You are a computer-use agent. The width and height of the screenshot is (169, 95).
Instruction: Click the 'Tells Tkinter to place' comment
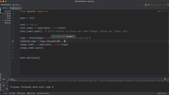pos(86,31)
